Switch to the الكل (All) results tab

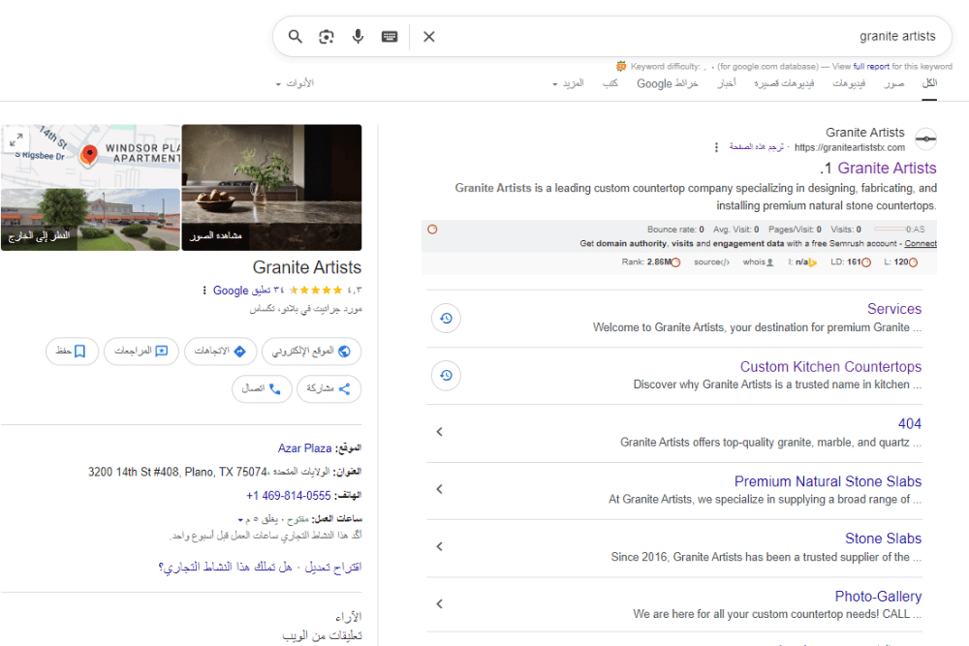click(929, 83)
